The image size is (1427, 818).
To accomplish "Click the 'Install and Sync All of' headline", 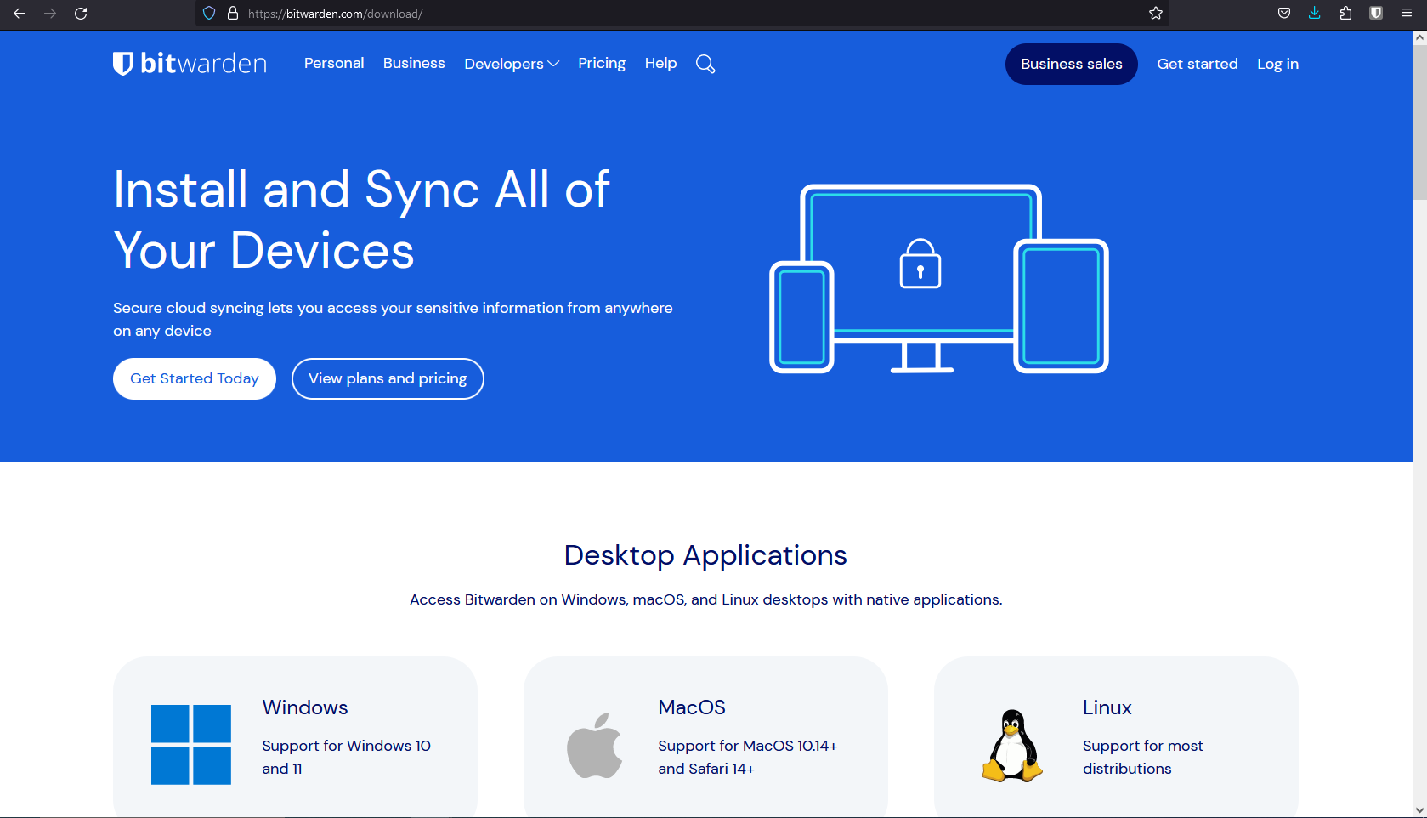I will (x=361, y=189).
